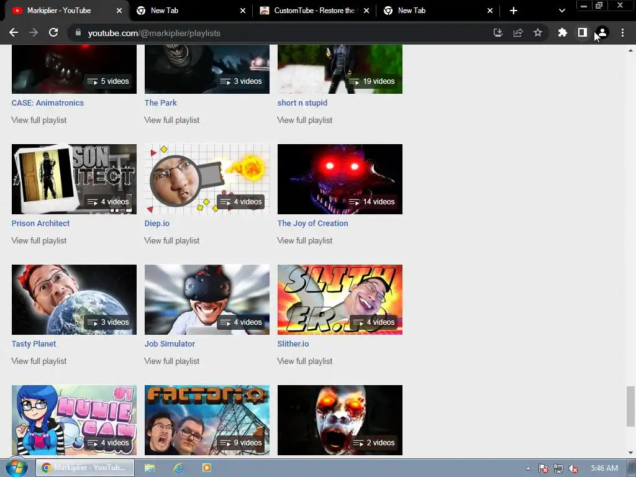This screenshot has width=636, height=477.
Task: Open the Diep.io playlist title
Action: coord(157,223)
